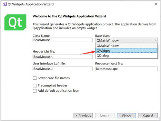Click the Finish button
This screenshot has height=121, width=161.
126,116
